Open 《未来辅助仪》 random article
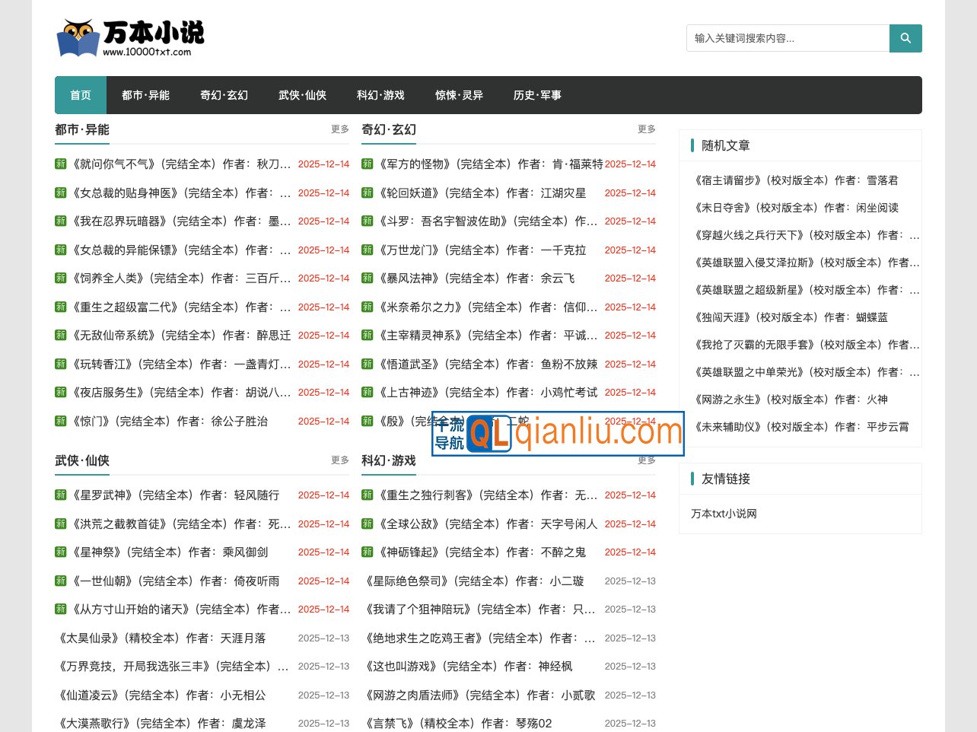The height and width of the screenshot is (732, 977). pyautogui.click(x=800, y=427)
